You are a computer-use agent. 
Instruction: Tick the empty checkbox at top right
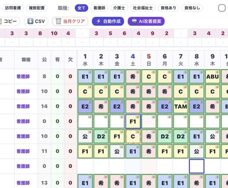click(222, 8)
